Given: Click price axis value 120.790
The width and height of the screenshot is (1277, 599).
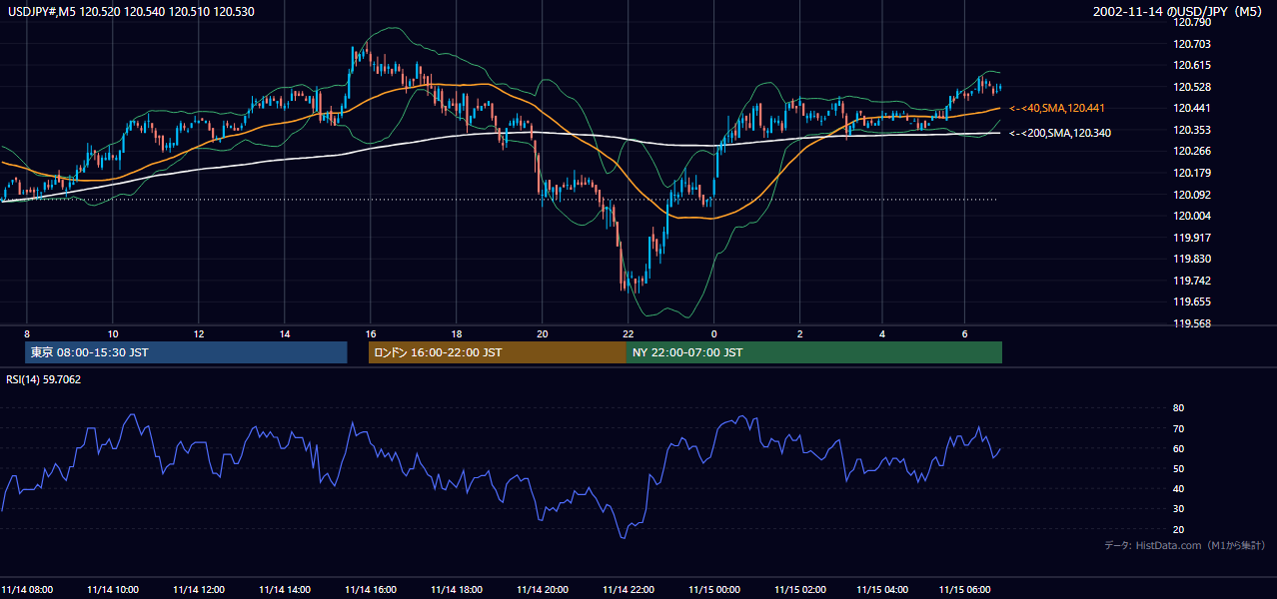Looking at the screenshot, I should click(x=1192, y=22).
